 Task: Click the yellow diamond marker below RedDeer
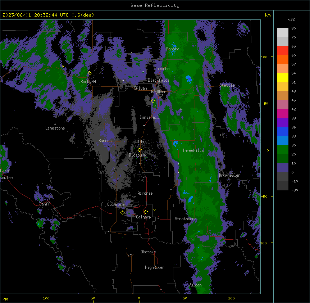click(153, 101)
